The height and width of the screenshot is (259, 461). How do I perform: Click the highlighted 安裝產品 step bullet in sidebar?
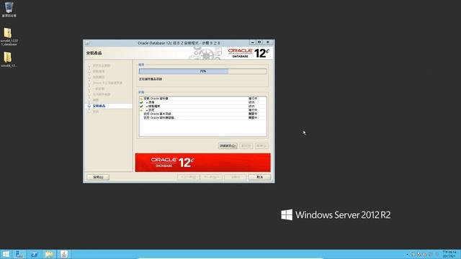tap(89, 106)
